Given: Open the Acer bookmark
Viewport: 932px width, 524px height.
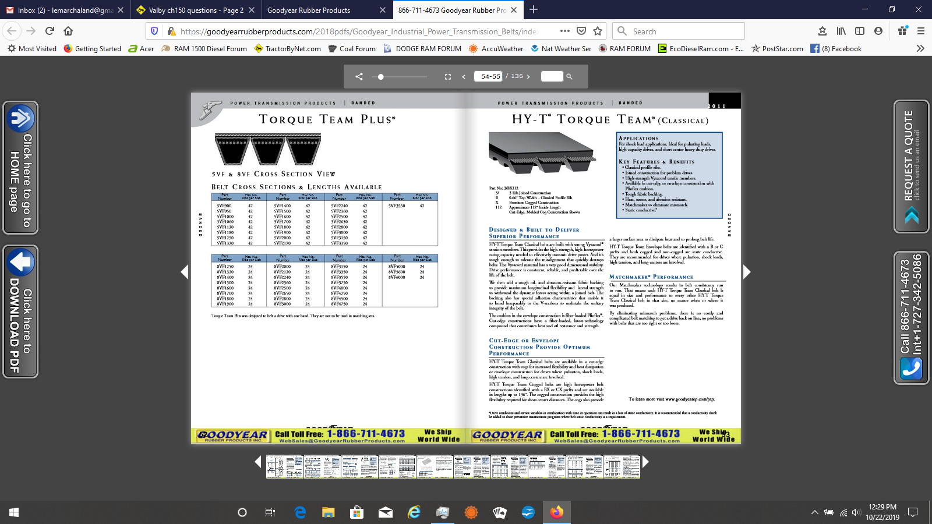Looking at the screenshot, I should [142, 48].
